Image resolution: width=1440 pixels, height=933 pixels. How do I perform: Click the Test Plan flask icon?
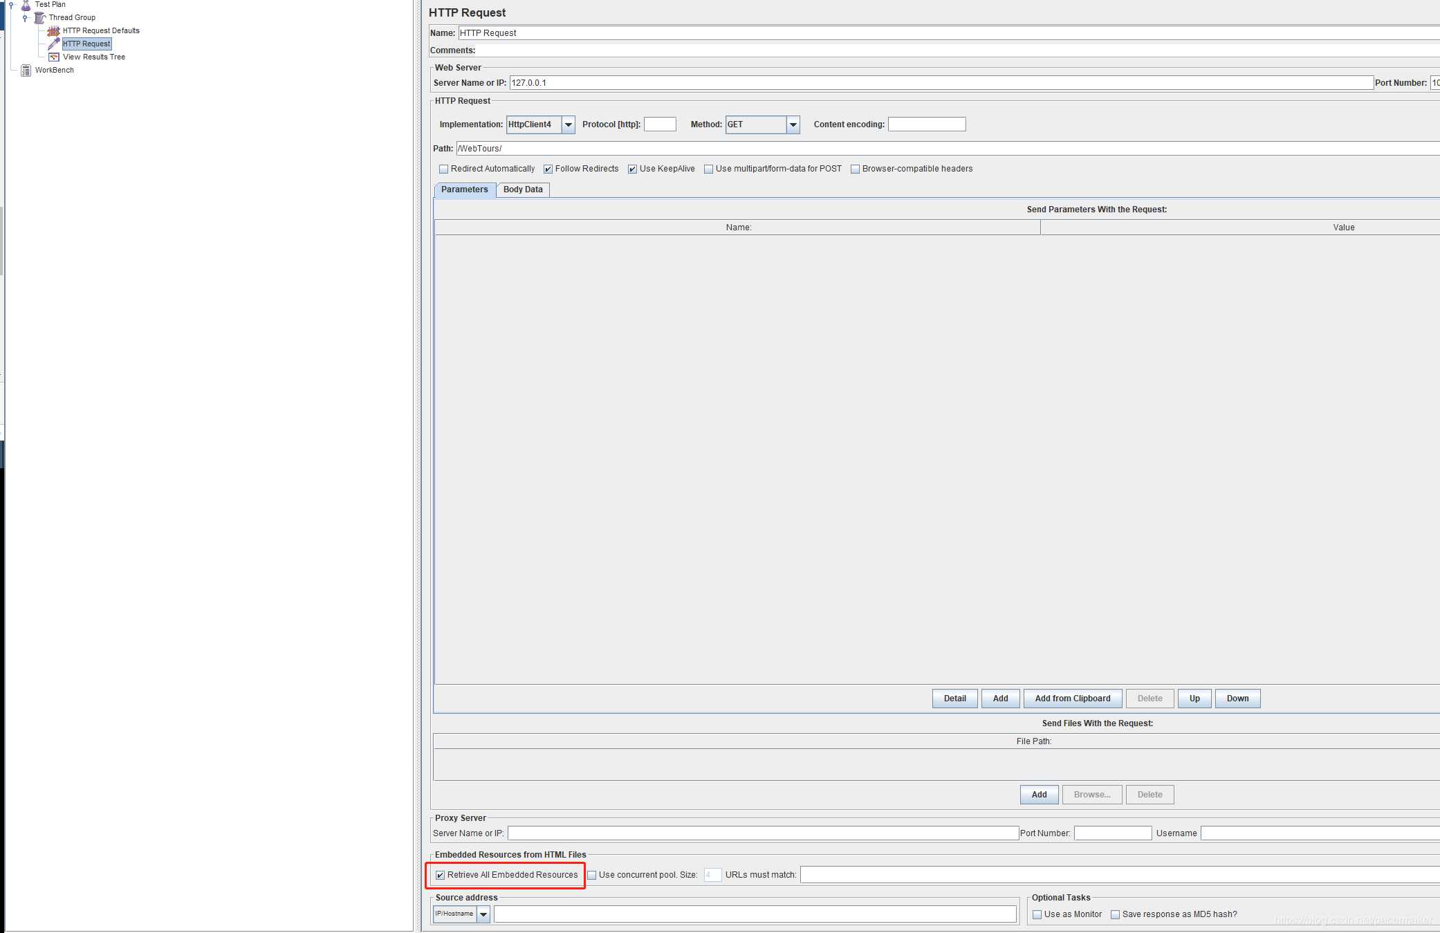click(26, 5)
